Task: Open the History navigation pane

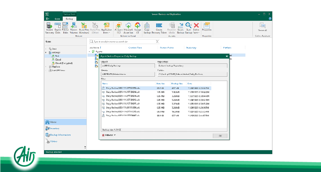Action: tap(66, 141)
